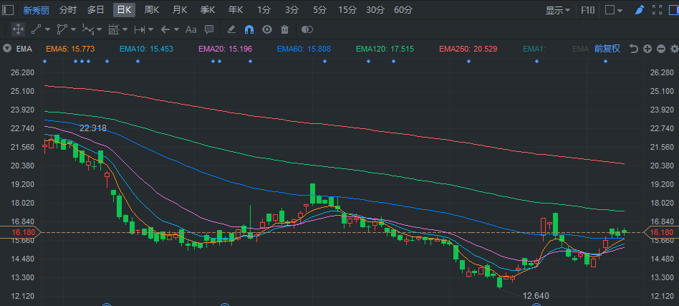Open the window layout dropdown arrow

tap(620, 11)
